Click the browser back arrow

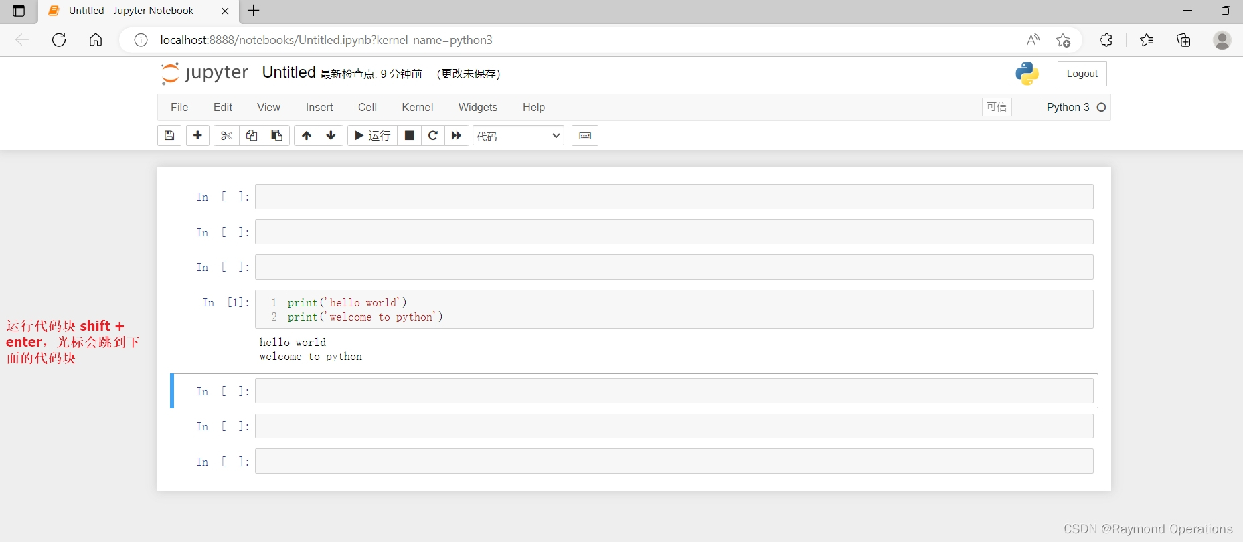22,40
